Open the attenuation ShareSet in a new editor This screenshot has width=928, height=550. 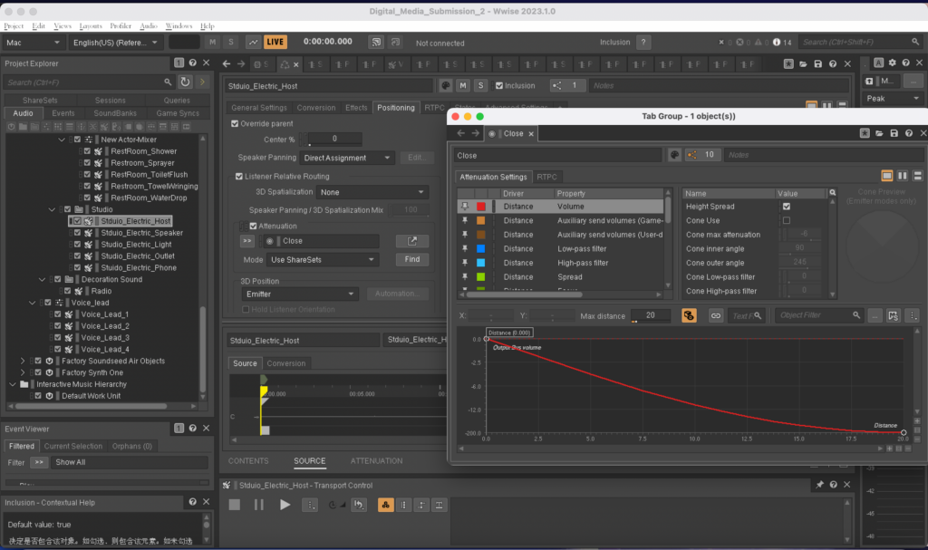411,241
